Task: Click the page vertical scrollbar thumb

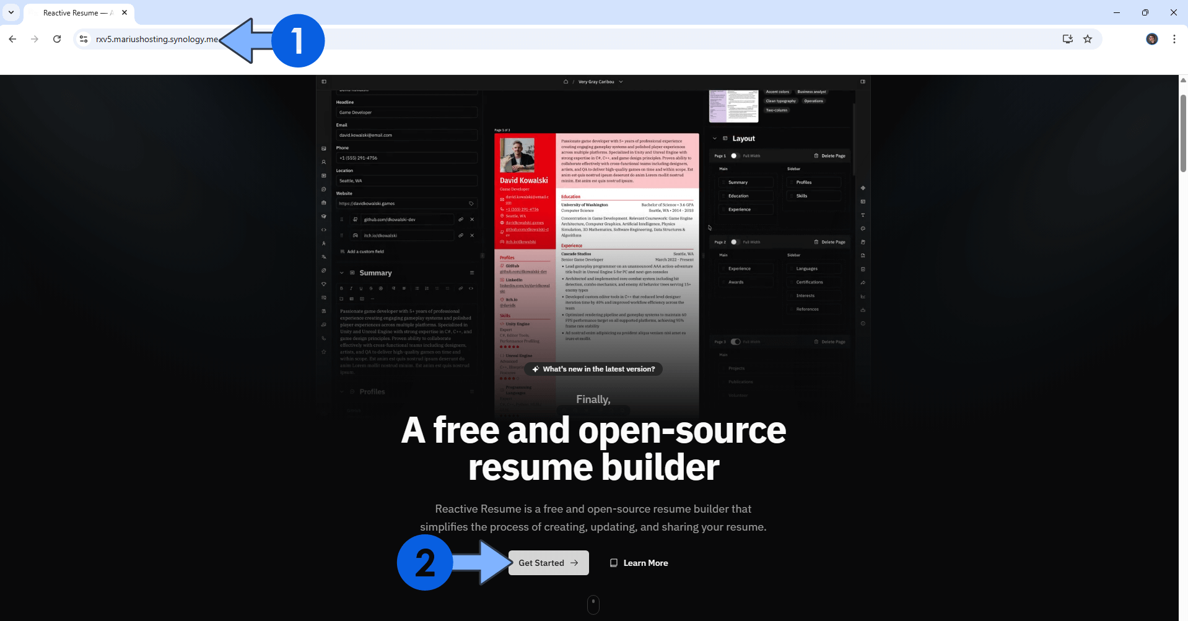Action: 1182,133
